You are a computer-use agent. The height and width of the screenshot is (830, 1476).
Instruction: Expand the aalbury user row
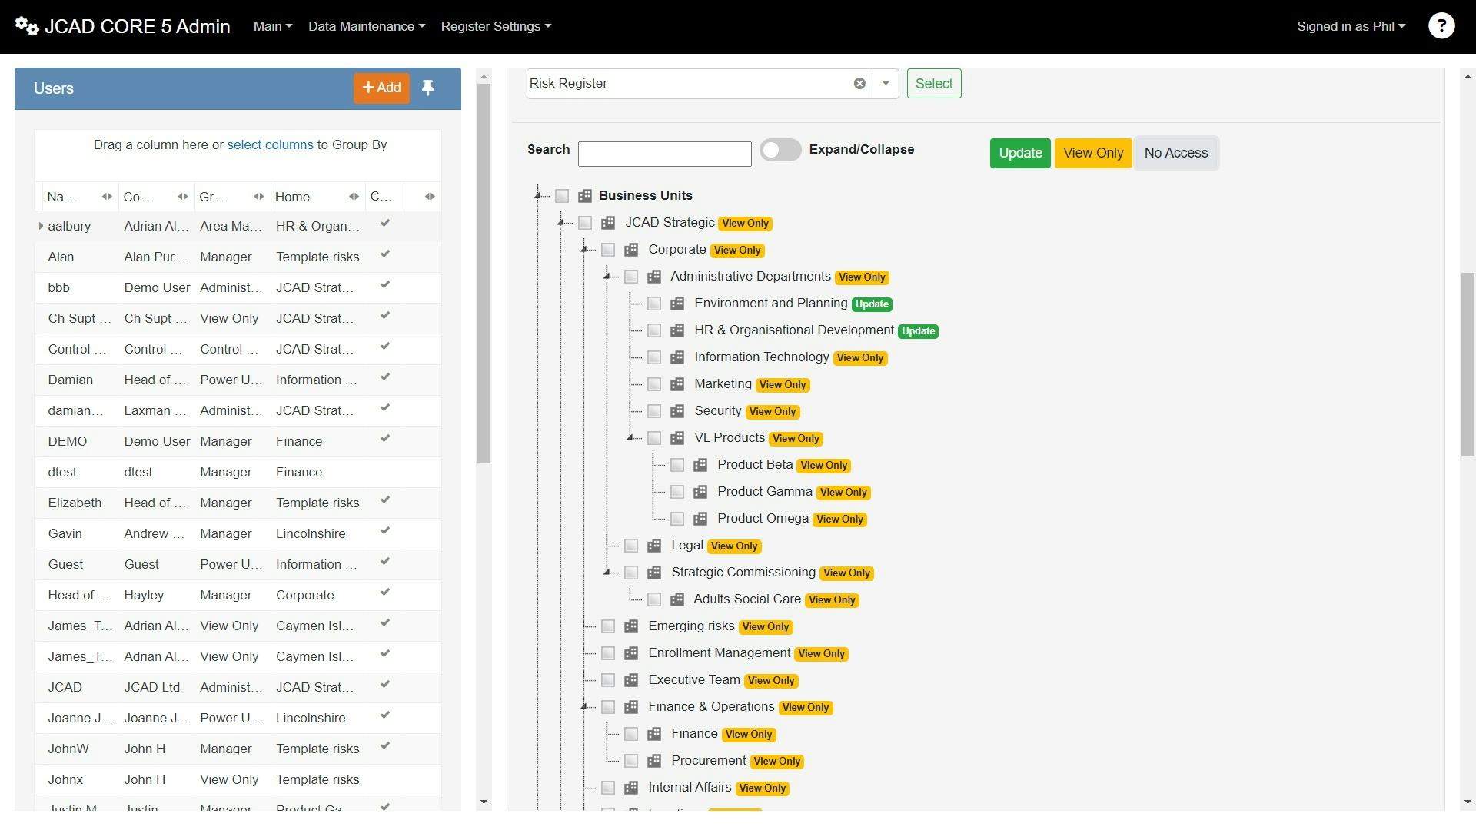[40, 226]
